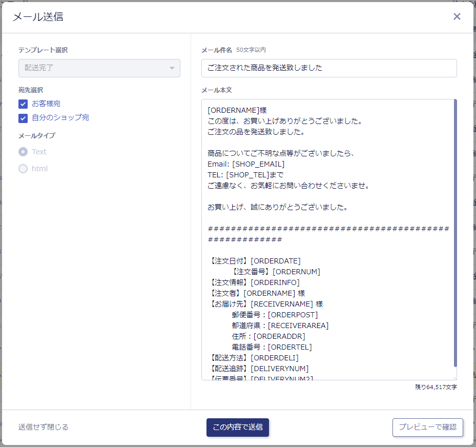This screenshot has width=476, height=447.
Task: Close the メール送信 dialog with the X
Action: point(457,16)
